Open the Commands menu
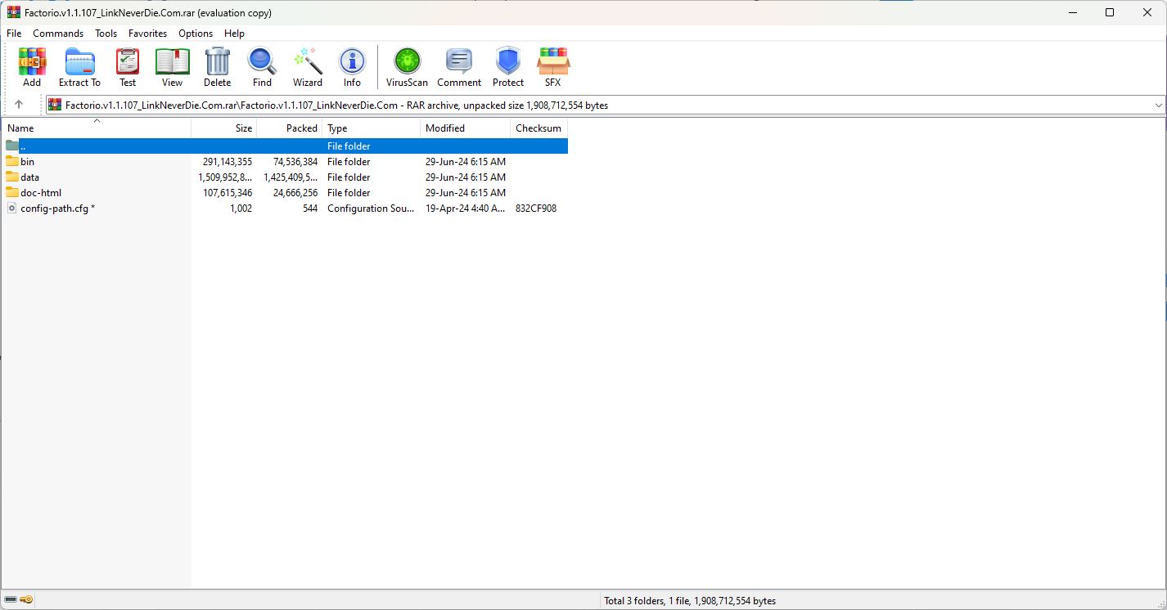Screen dimensions: 1167x610 (58, 34)
